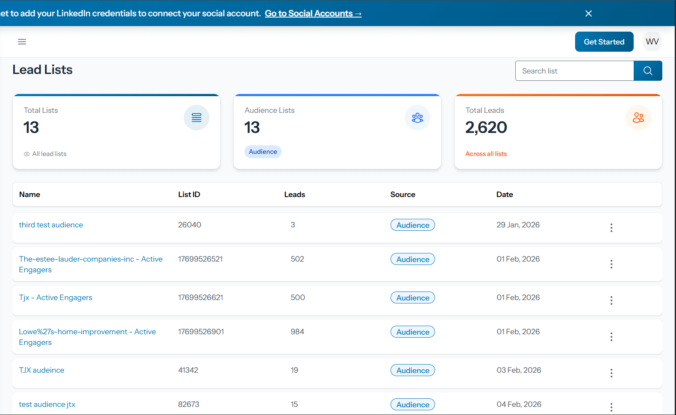Open the test audience jtx list
The image size is (676, 415).
(x=47, y=404)
